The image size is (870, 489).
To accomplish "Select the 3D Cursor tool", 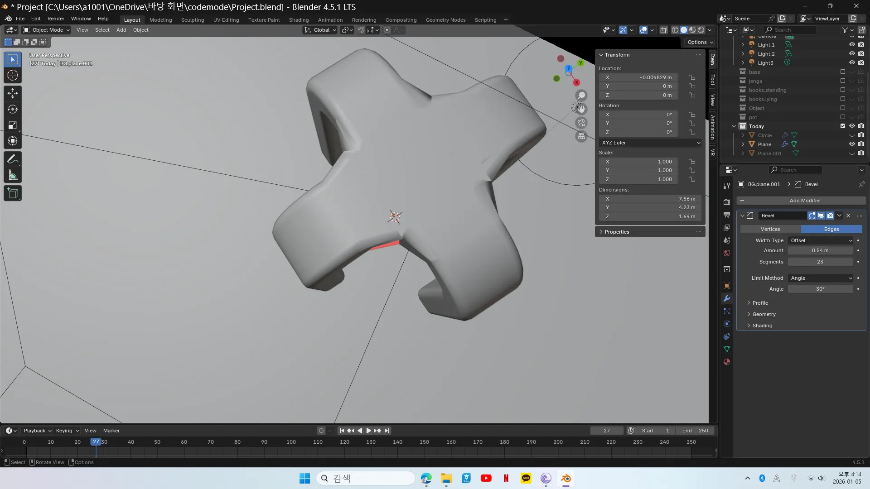I will click(13, 75).
